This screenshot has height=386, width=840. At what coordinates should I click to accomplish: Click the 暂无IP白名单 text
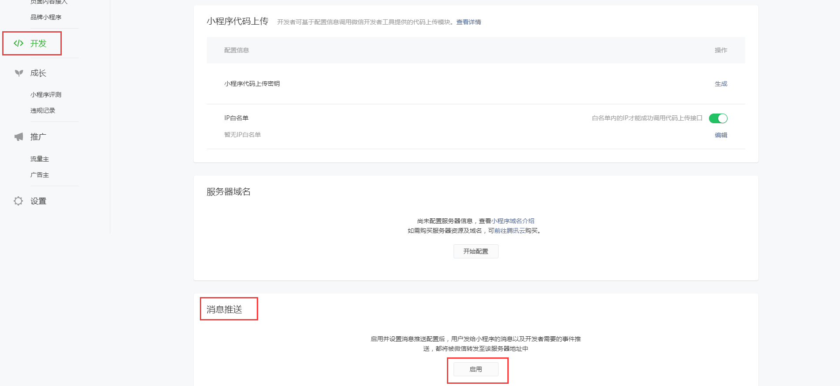[243, 135]
